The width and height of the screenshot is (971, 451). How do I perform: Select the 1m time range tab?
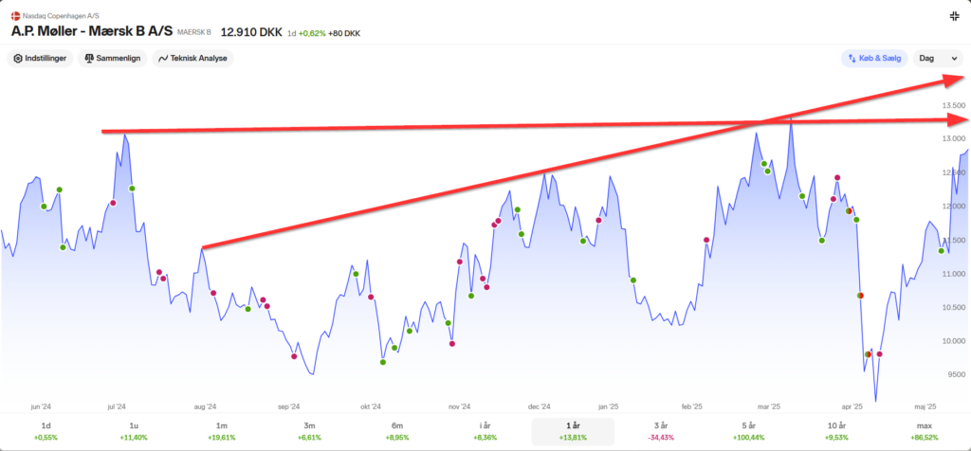tap(222, 431)
